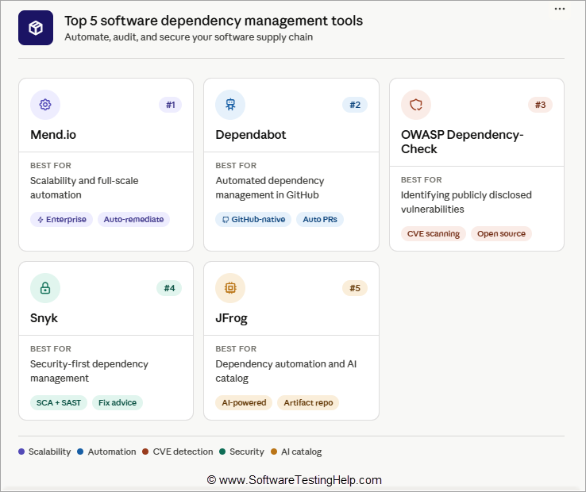Select the #4 rank badge

click(169, 288)
